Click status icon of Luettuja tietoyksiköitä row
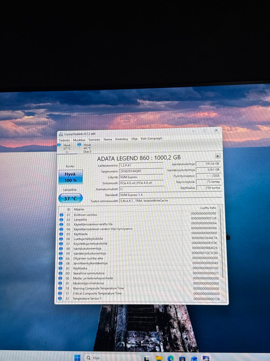Screen dimensions: 270x361 pos(61,239)
